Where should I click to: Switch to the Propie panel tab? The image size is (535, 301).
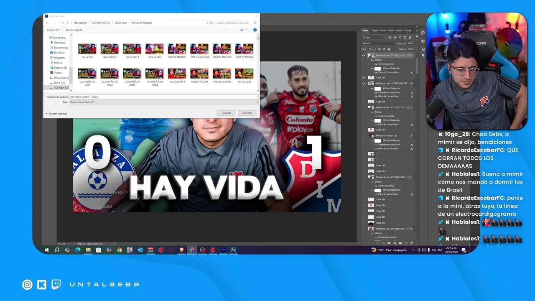click(x=375, y=31)
